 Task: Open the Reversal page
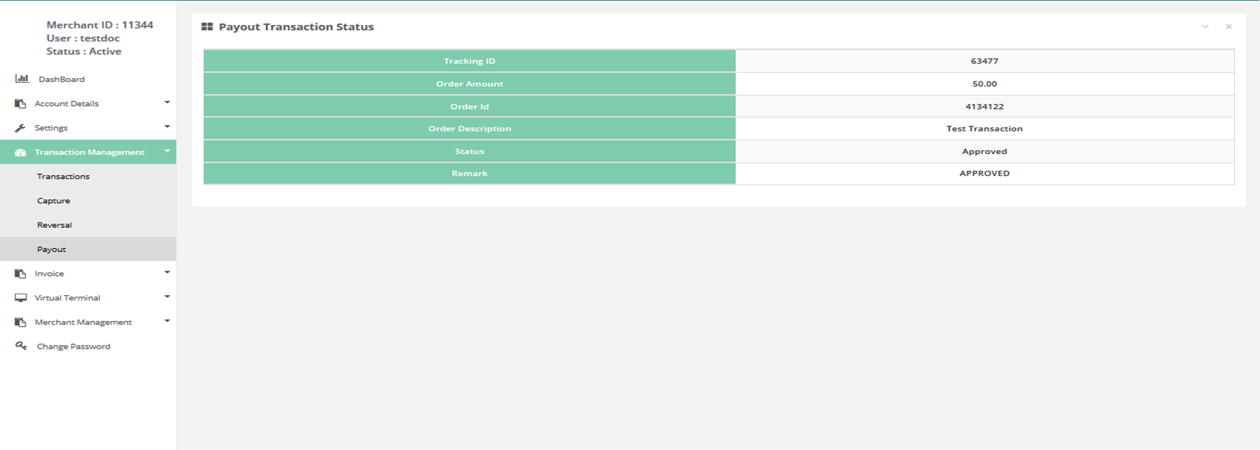pyautogui.click(x=54, y=225)
